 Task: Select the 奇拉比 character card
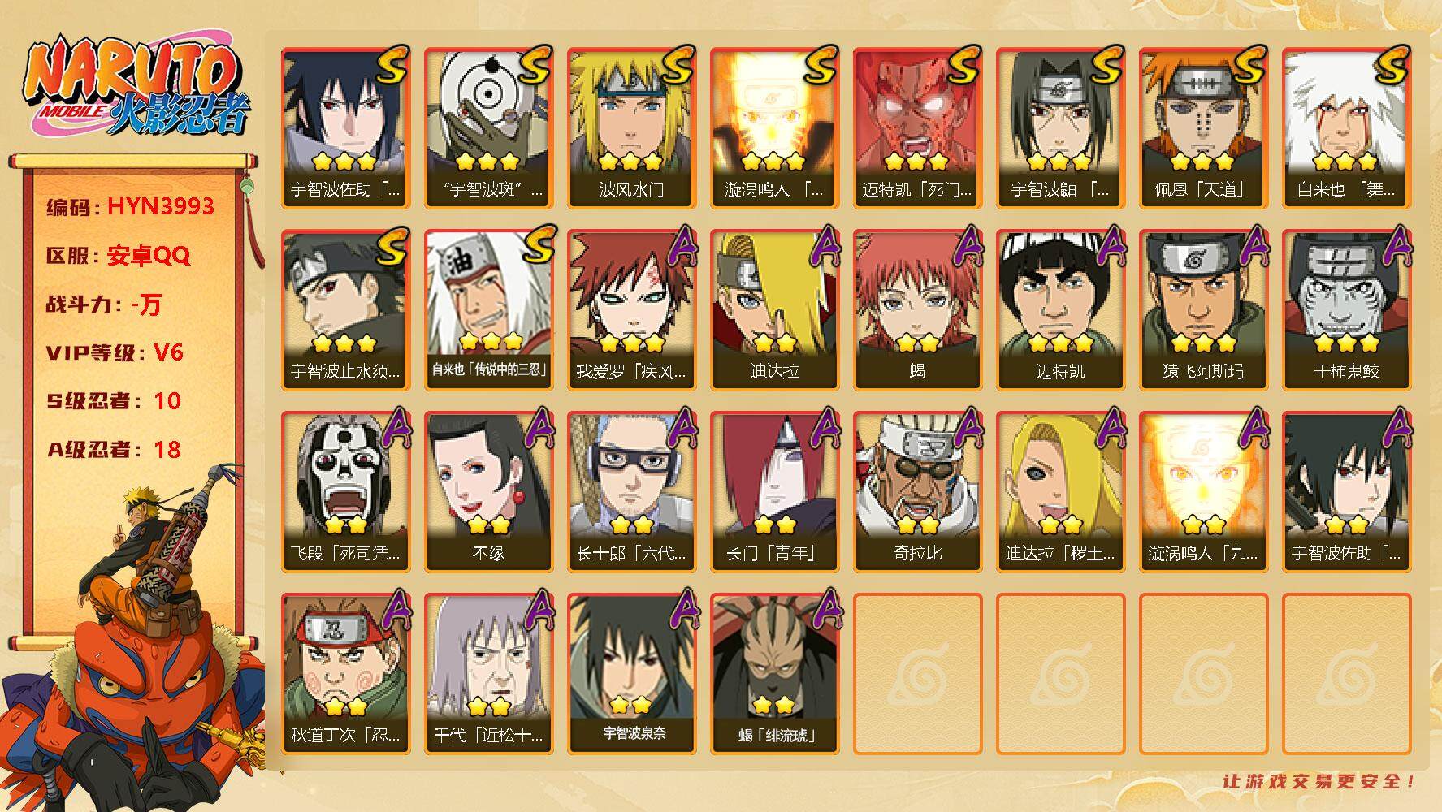point(917,492)
